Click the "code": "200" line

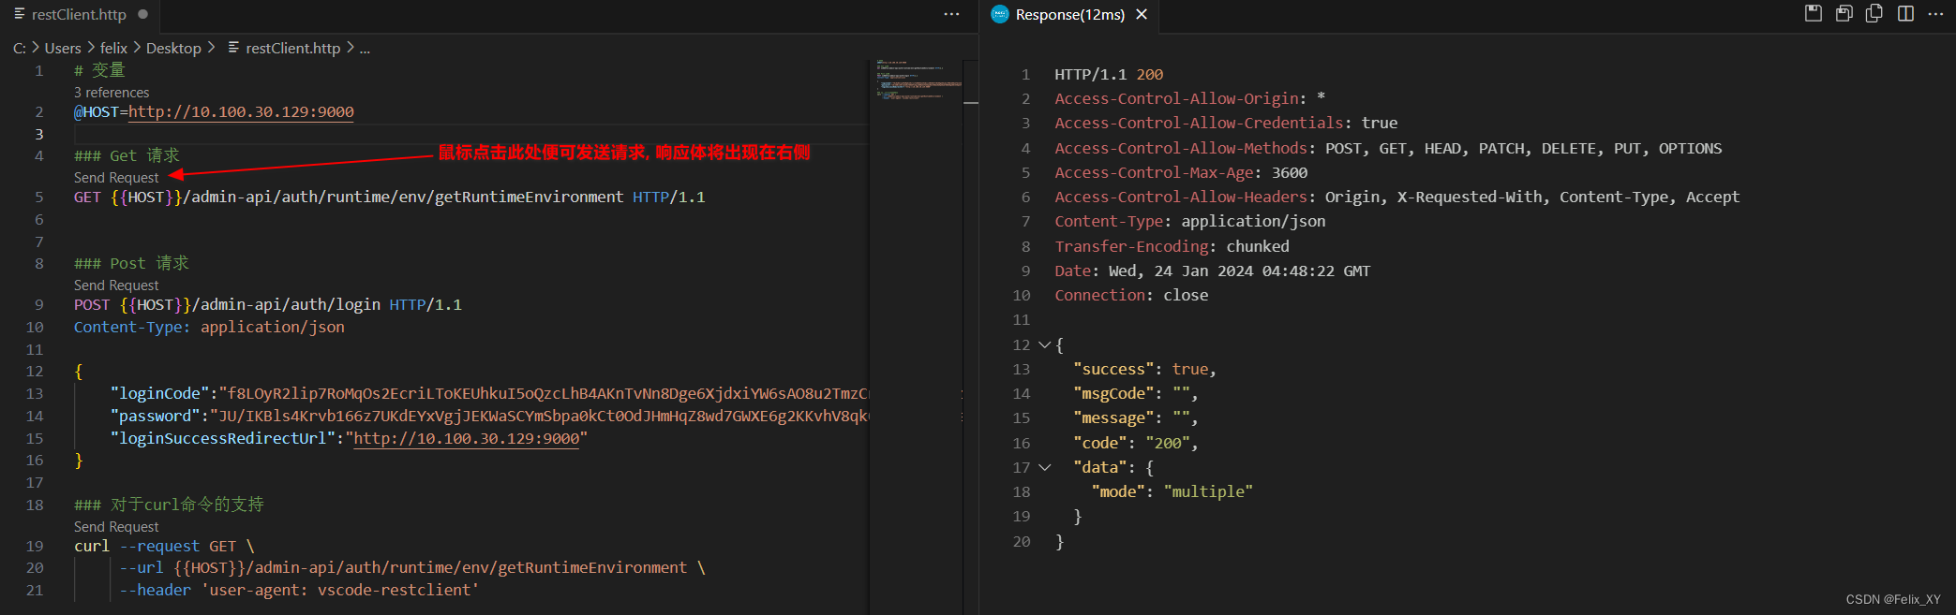click(x=1135, y=443)
